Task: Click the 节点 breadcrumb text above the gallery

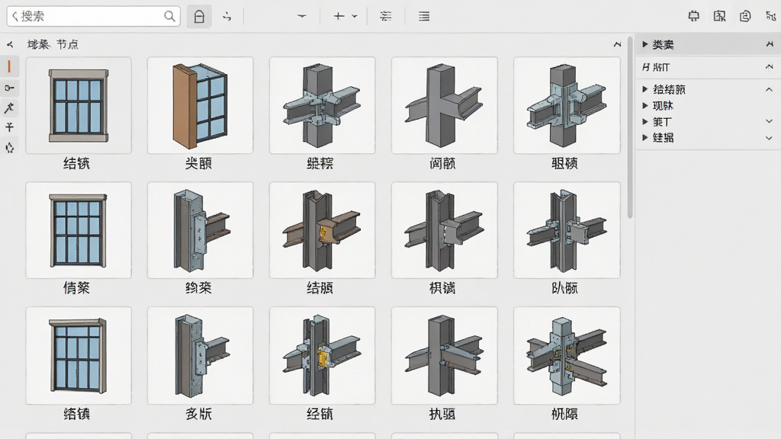Action: point(67,45)
